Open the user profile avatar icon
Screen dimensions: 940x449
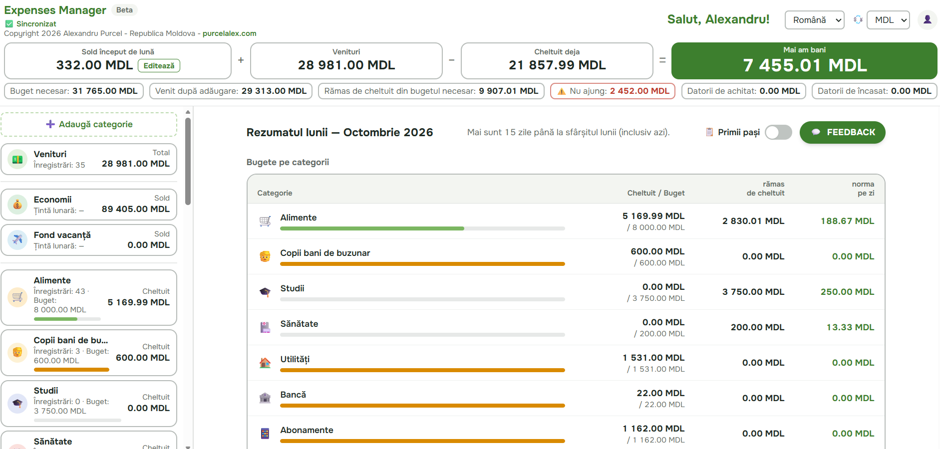click(927, 20)
